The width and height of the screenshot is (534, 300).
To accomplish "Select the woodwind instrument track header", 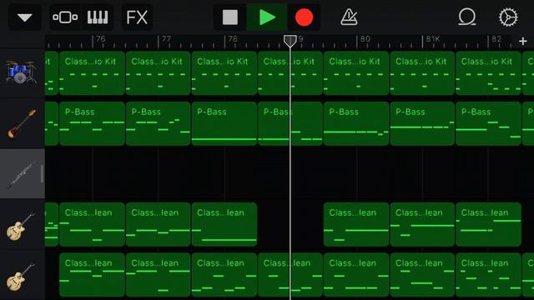I will click(x=23, y=174).
